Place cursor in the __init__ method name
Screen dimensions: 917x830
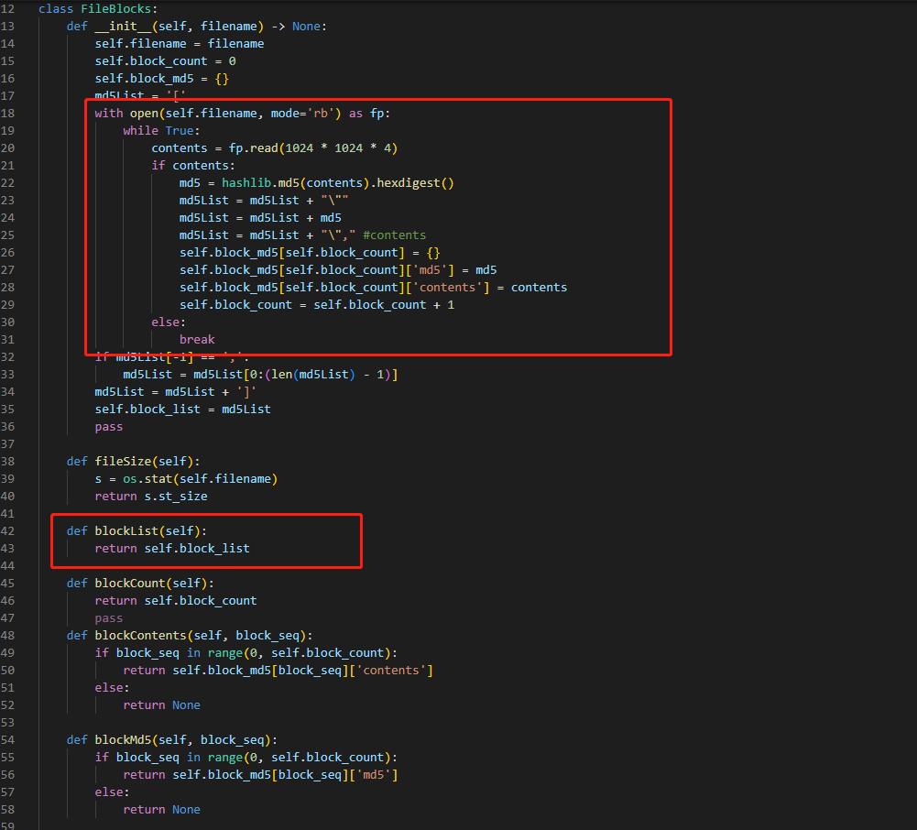point(124,26)
